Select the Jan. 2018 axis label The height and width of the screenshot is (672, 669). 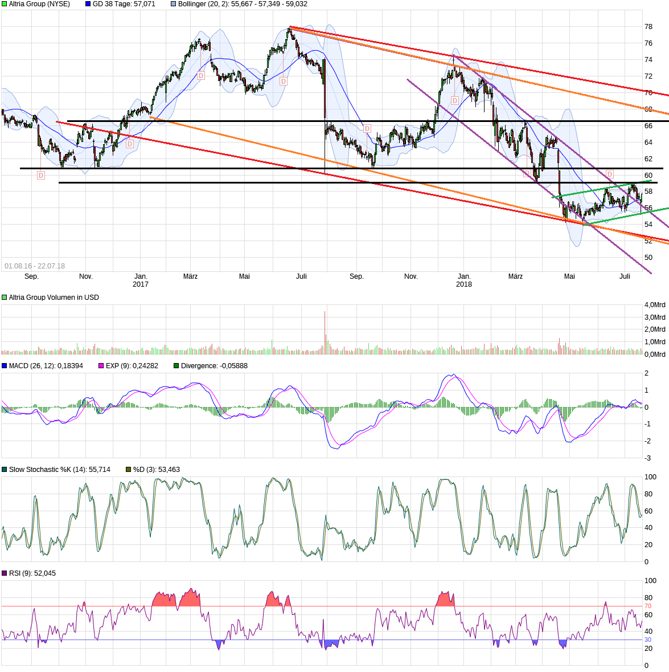(464, 279)
